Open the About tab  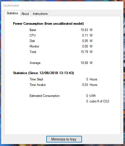[25, 14]
